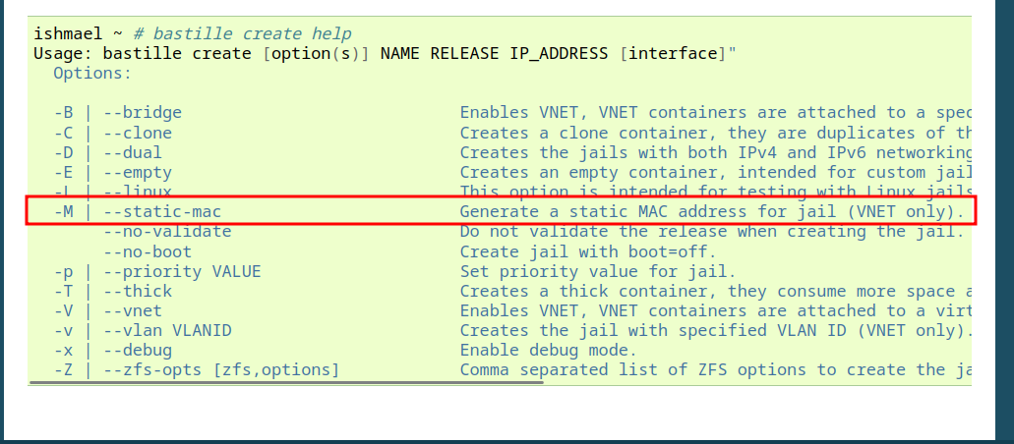Click the "Options:" heading text
Screen dimensions: 1014x444
[91, 73]
